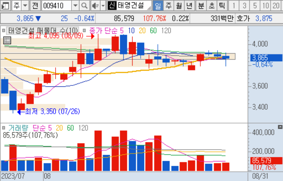The height and width of the screenshot is (181, 283).
Task: Click the MA 10 blue legend
Action: (x=131, y=31)
